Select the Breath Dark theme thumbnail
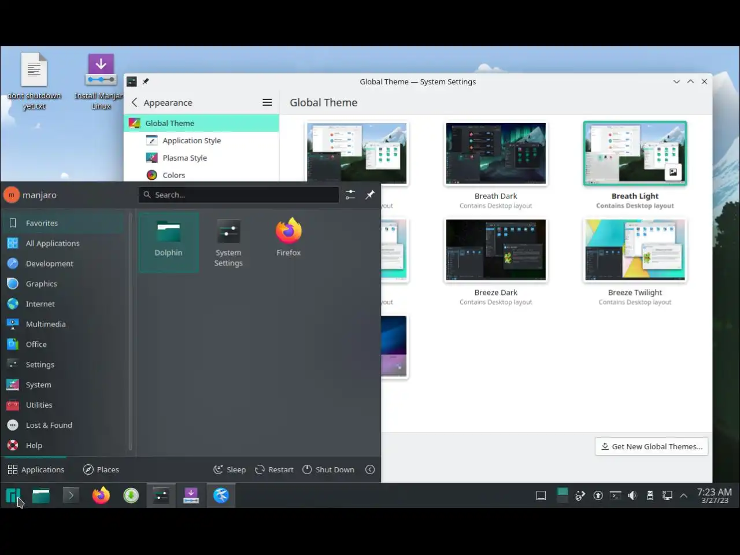This screenshot has width=740, height=555. (x=495, y=153)
